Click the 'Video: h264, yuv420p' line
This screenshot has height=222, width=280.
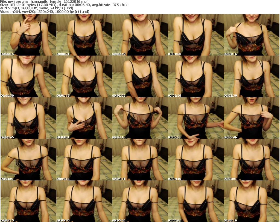click(45, 11)
